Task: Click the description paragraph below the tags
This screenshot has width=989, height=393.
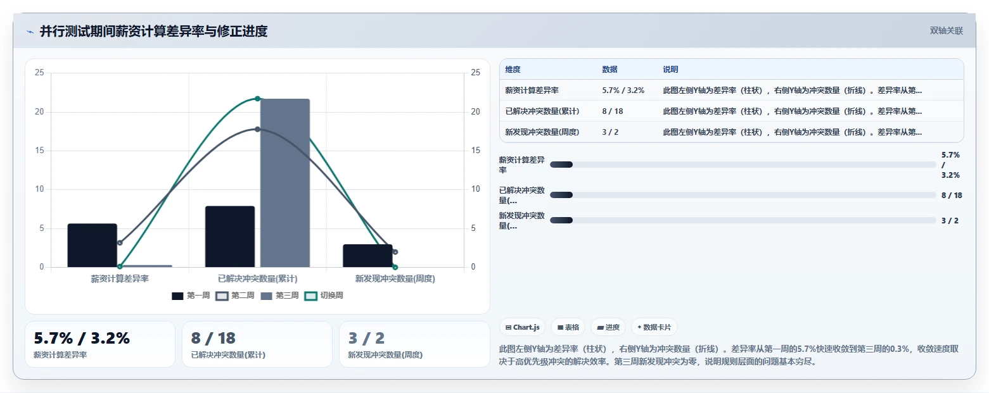Action: click(729, 355)
